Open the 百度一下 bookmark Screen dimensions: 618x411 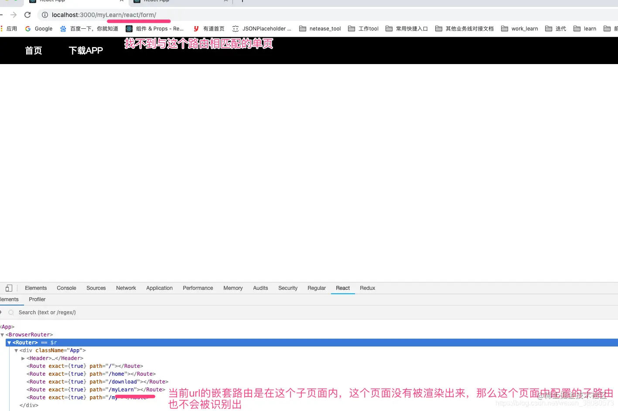[89, 29]
